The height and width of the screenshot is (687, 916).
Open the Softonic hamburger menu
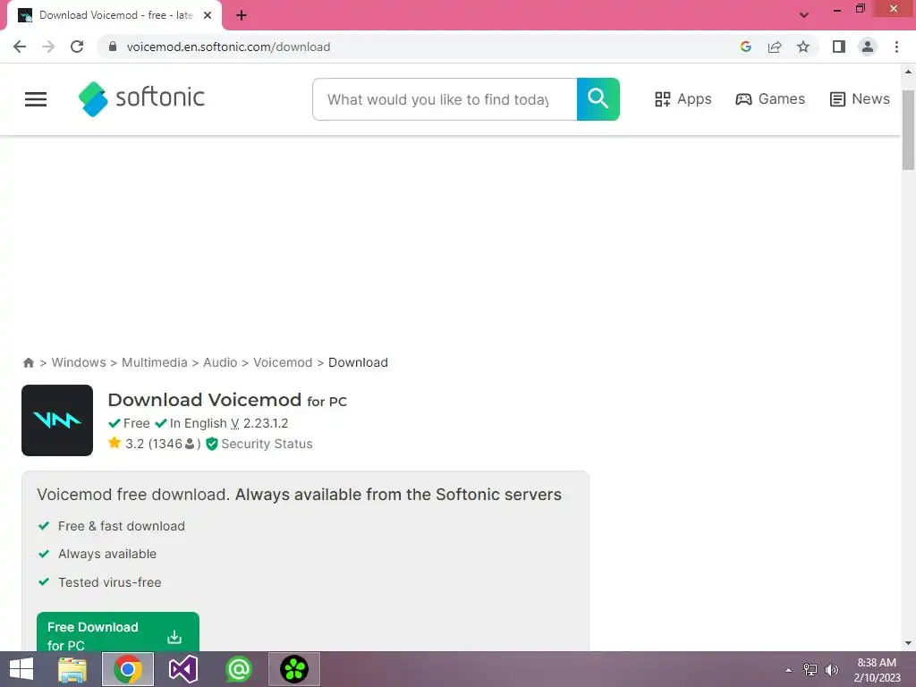pyautogui.click(x=35, y=99)
